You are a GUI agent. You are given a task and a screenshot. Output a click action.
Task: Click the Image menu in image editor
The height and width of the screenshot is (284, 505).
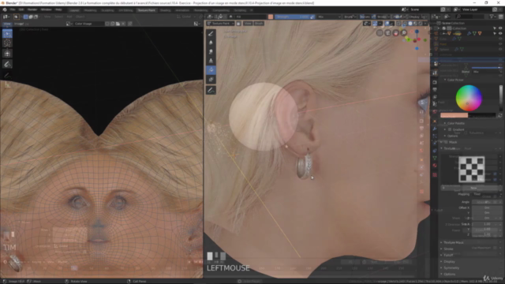pyautogui.click(x=19, y=24)
